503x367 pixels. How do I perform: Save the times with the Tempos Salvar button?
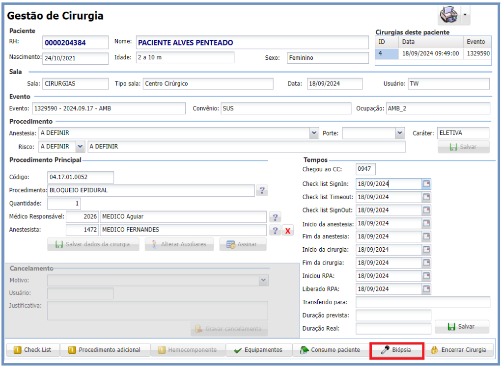click(x=462, y=327)
